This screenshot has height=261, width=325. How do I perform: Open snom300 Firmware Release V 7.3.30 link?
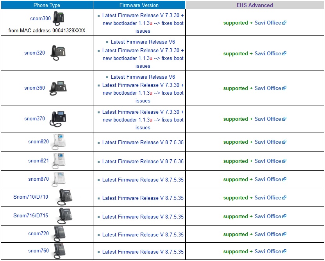[143, 23]
